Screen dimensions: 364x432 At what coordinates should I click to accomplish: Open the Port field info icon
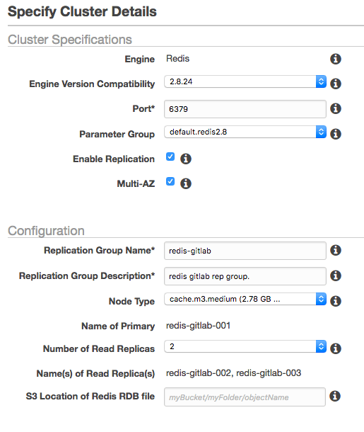click(x=336, y=108)
